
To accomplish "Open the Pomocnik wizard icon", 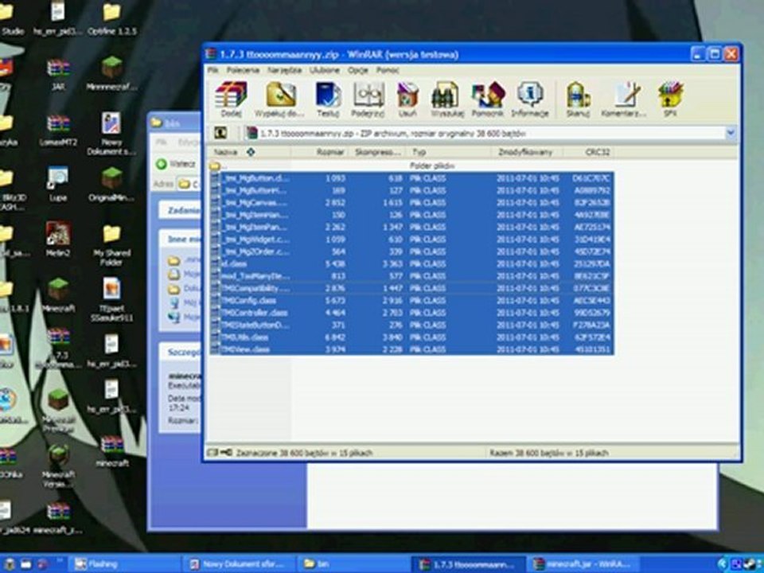I will tap(488, 99).
